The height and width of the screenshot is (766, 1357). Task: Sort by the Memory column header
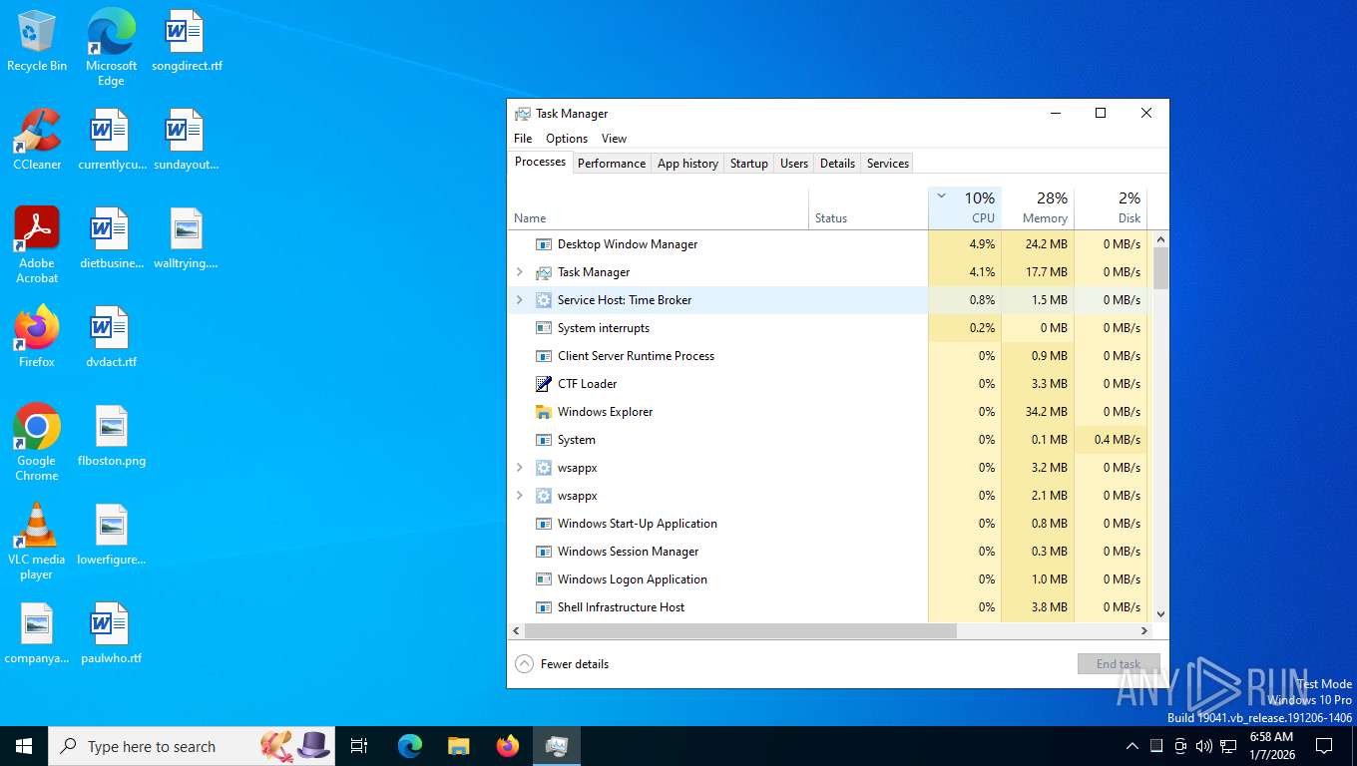tap(1038, 207)
